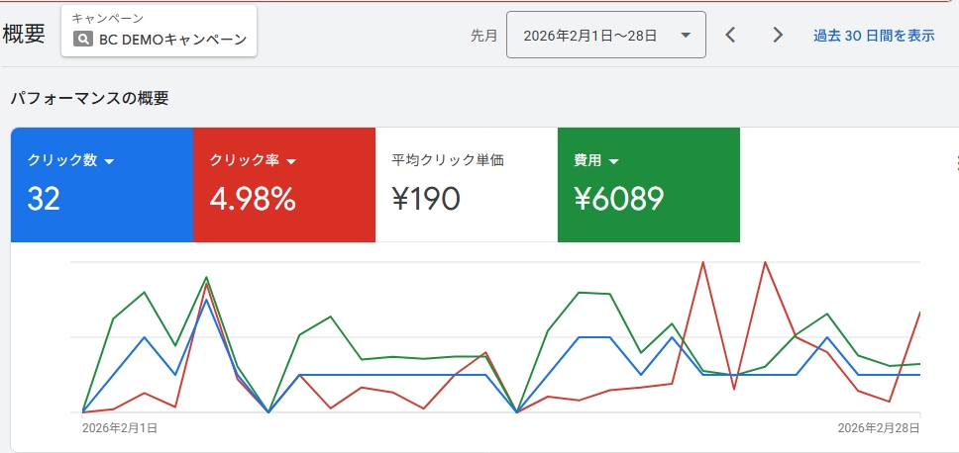Click the 2026年2月1日 chart axis label
This screenshot has height=453, width=959.
pos(119,428)
